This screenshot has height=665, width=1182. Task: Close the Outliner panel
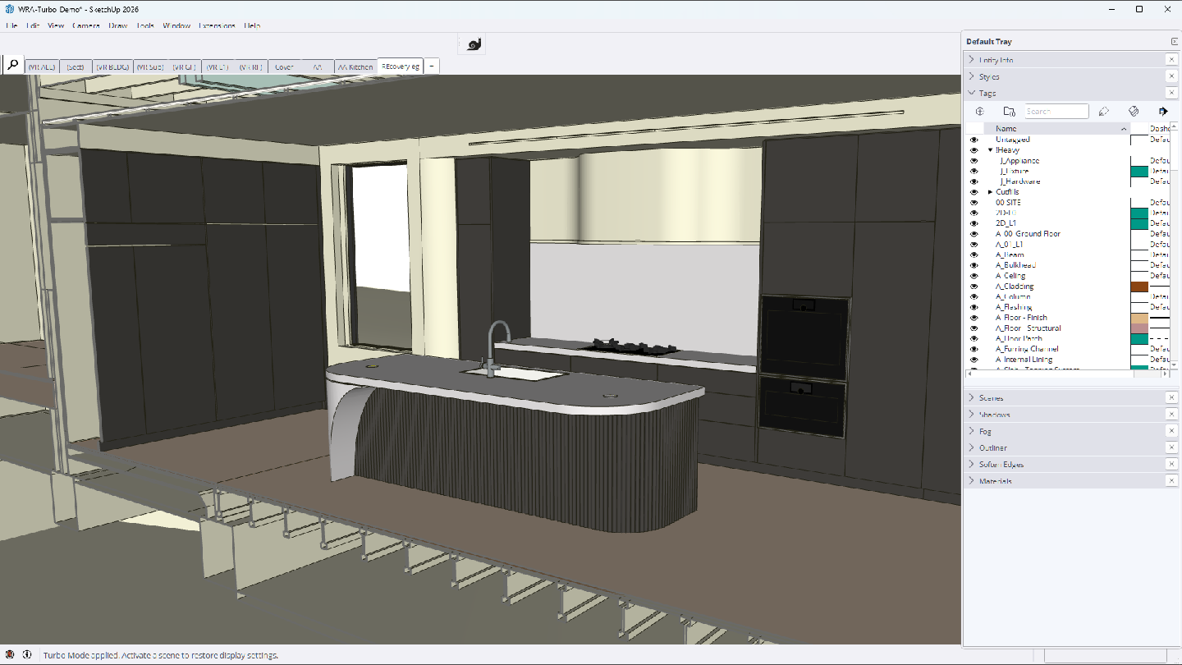1171,447
